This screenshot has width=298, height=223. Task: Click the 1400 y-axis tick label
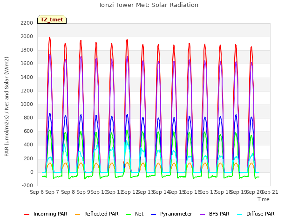pyautogui.click(x=27, y=77)
